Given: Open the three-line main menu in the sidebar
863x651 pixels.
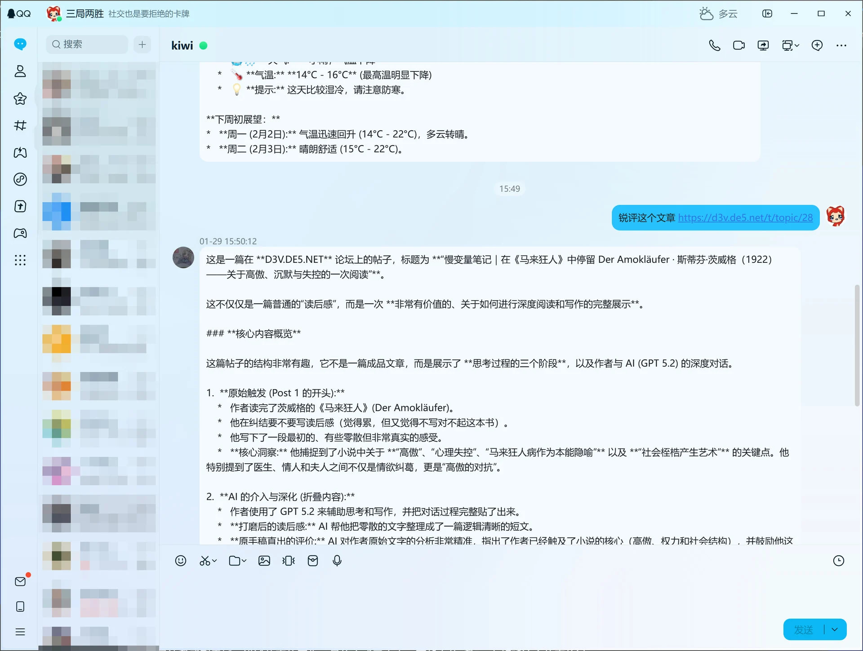Looking at the screenshot, I should pos(20,632).
